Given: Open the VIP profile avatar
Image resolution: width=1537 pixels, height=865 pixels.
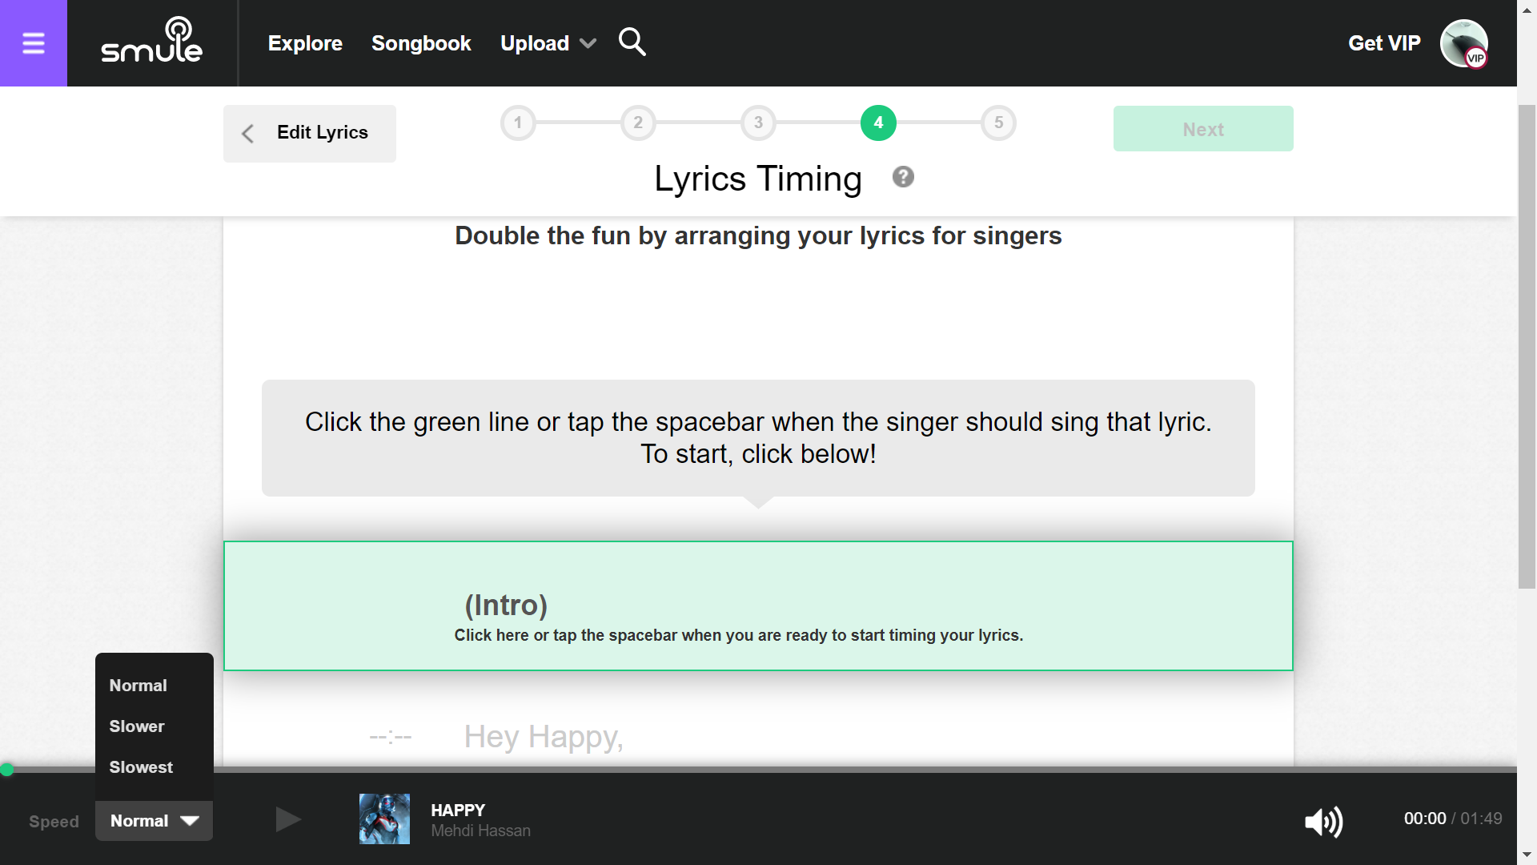Looking at the screenshot, I should pyautogui.click(x=1463, y=43).
